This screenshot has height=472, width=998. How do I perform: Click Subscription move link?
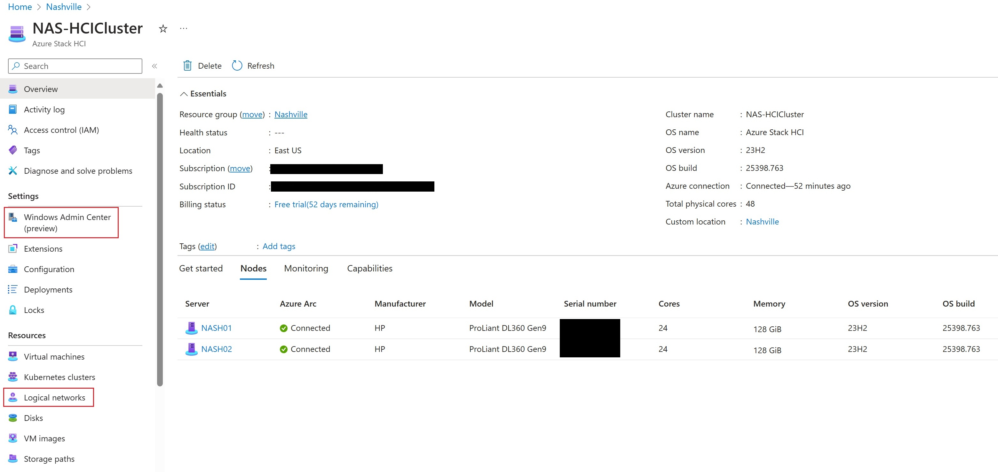240,168
